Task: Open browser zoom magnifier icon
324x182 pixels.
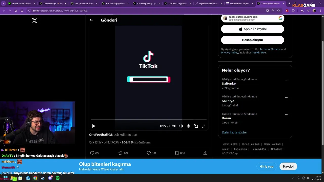Action: click(273, 11)
